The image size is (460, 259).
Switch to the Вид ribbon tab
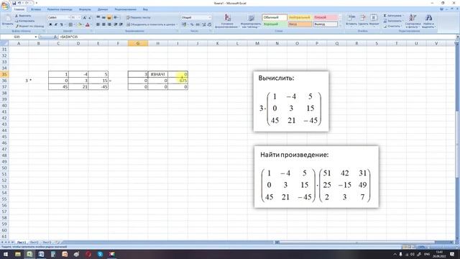click(x=145, y=9)
